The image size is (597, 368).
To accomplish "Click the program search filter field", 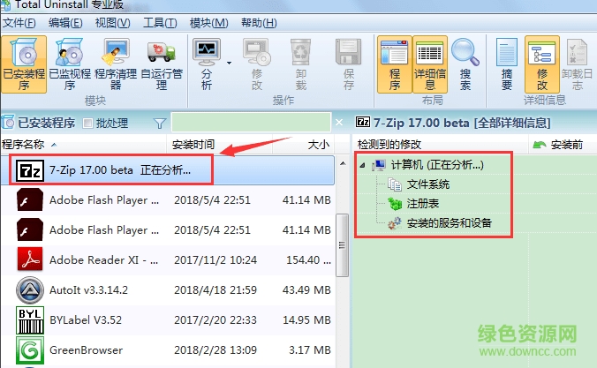I will pyautogui.click(x=256, y=124).
